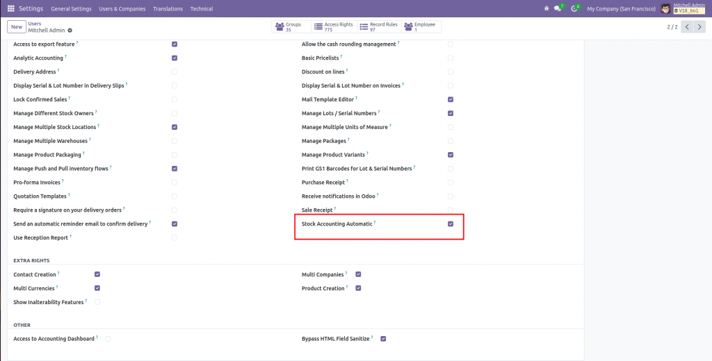Click the debug bug icon in top bar
This screenshot has height=361, width=712.
pyautogui.click(x=547, y=9)
